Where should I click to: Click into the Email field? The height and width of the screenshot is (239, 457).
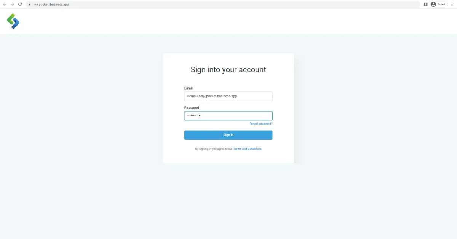[x=228, y=96]
